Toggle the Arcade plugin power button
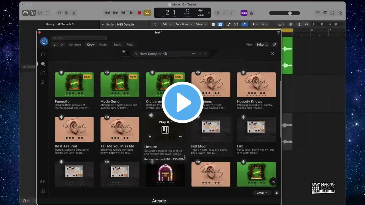365x205 pixels. 44,41
